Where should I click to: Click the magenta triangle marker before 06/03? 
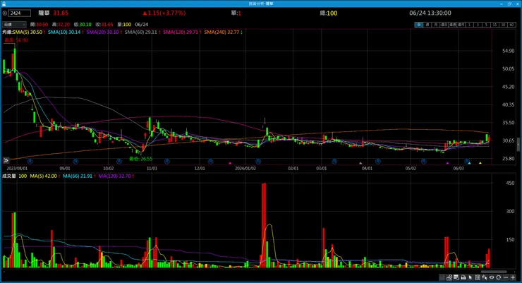pos(447,163)
